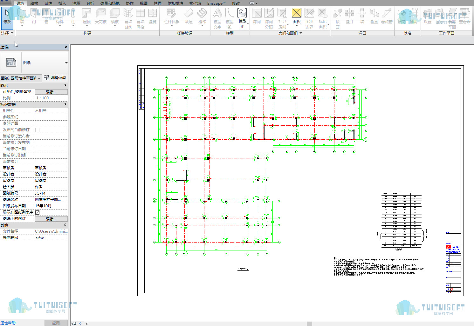Viewport: 474px width, 326px height.
Task: Toggle the 显示在图纸列表中 checkbox
Action: coord(38,212)
